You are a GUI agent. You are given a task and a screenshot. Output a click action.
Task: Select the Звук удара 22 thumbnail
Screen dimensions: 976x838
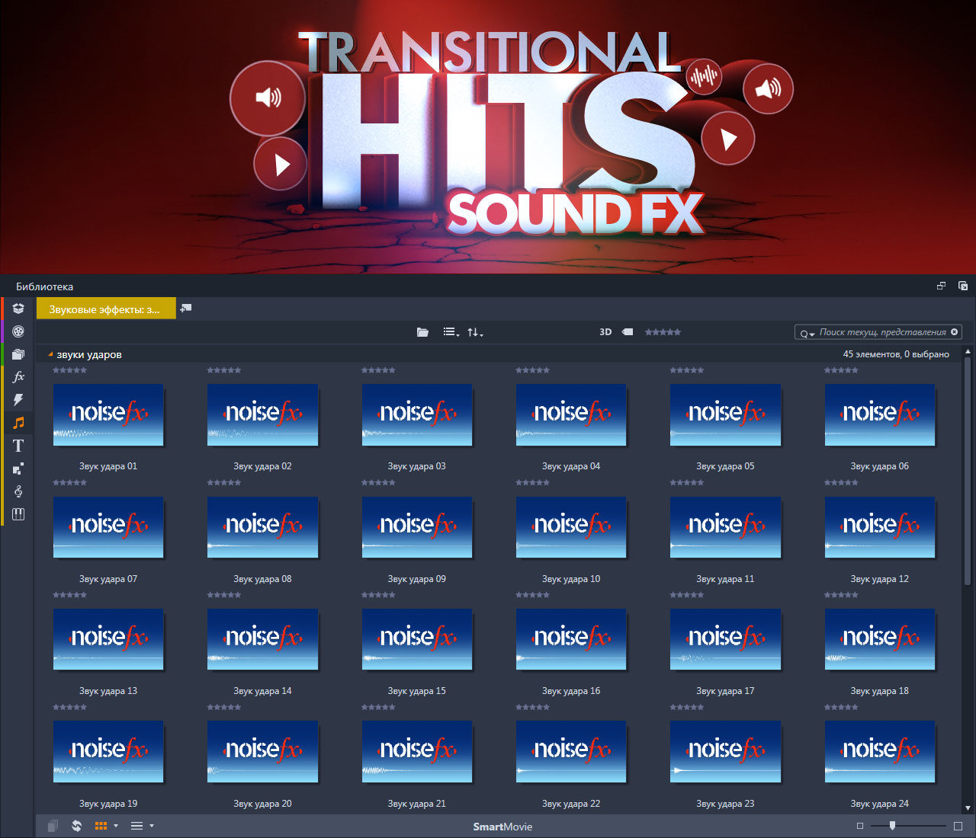[571, 752]
